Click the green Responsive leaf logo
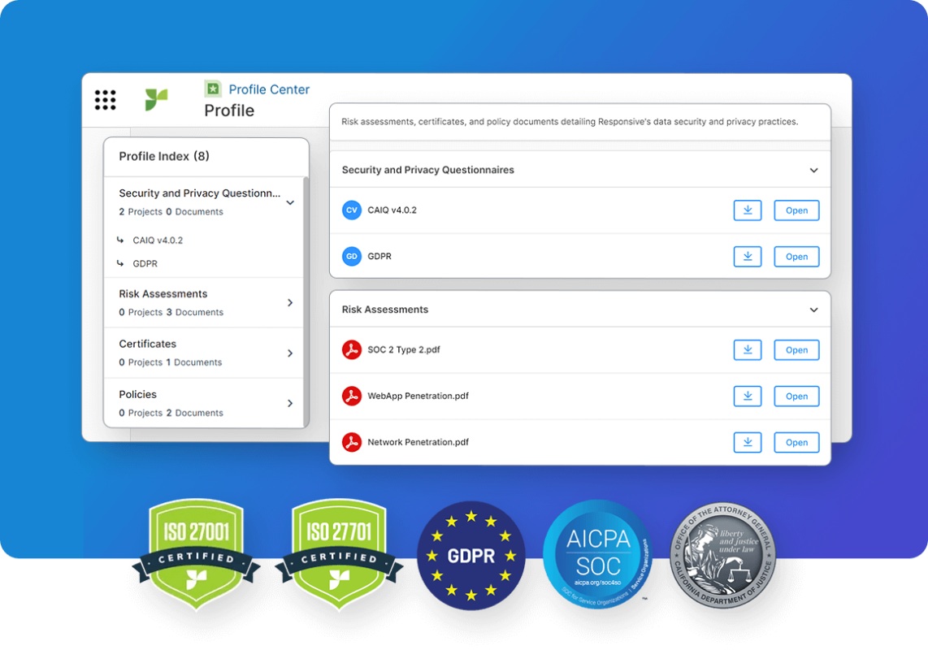The image size is (928, 650). coord(156,99)
